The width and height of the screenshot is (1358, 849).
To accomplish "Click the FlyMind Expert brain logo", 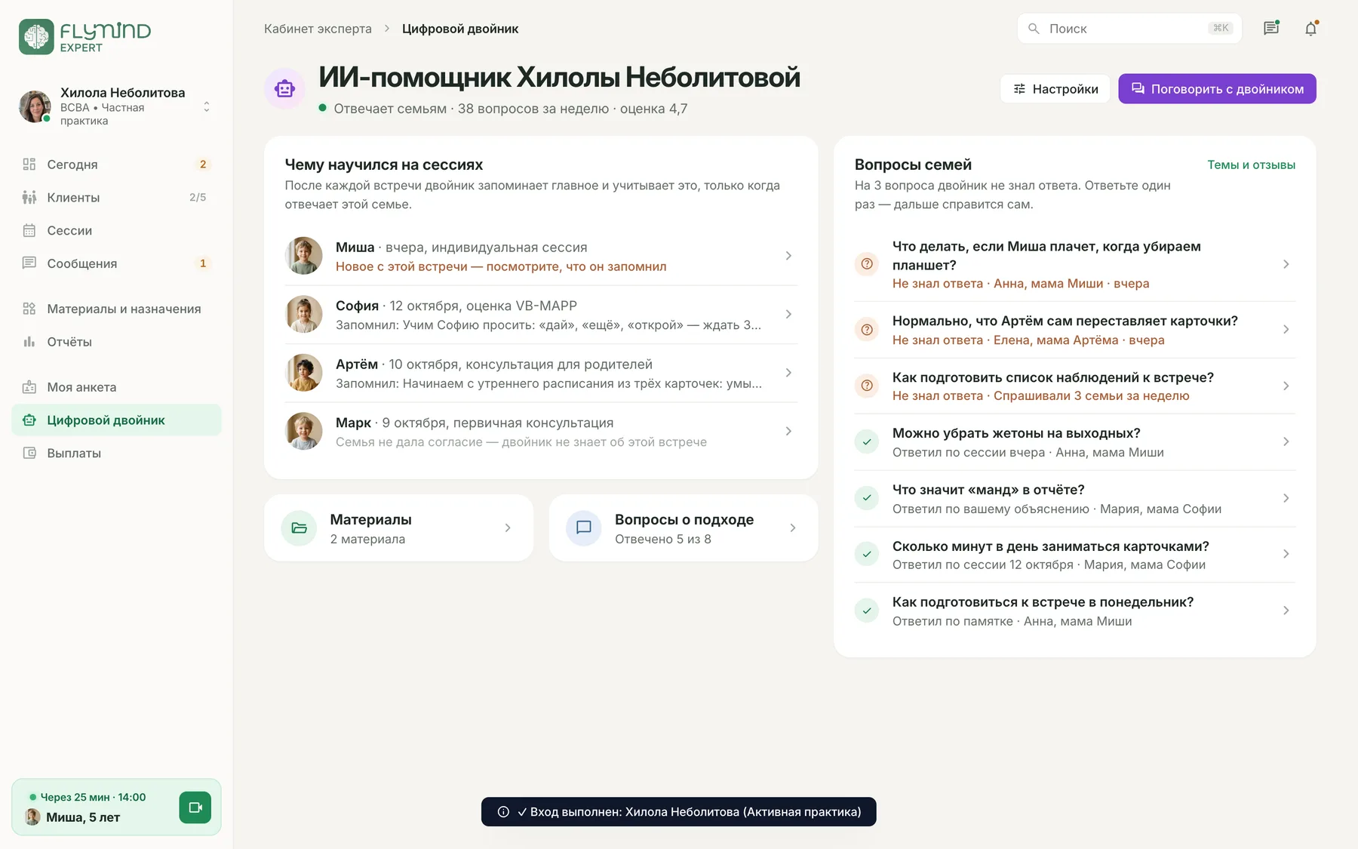I will 36,36.
